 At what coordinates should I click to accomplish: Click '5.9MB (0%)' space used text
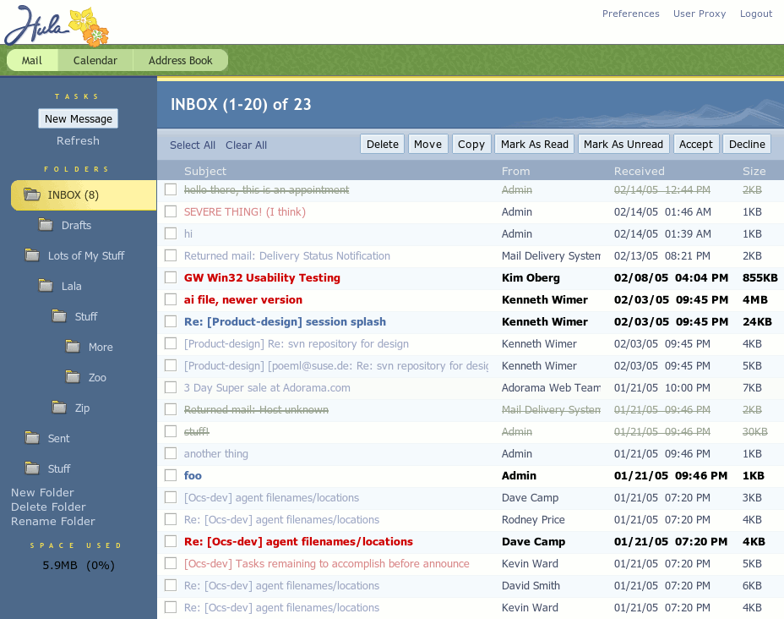click(79, 566)
